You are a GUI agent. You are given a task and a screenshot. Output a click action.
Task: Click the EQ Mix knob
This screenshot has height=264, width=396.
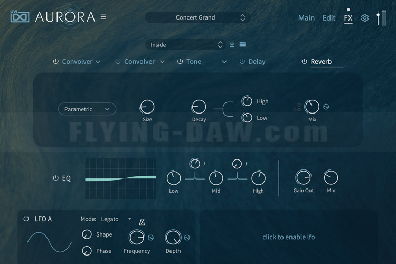(331, 177)
